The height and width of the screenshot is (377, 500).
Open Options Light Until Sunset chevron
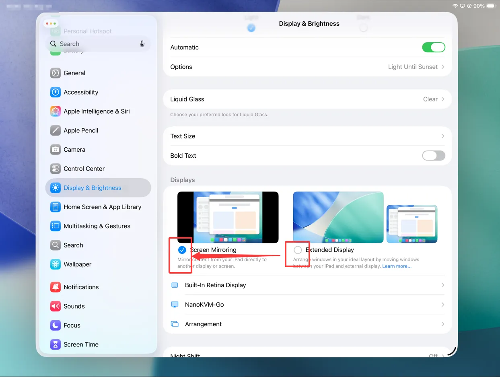(443, 67)
